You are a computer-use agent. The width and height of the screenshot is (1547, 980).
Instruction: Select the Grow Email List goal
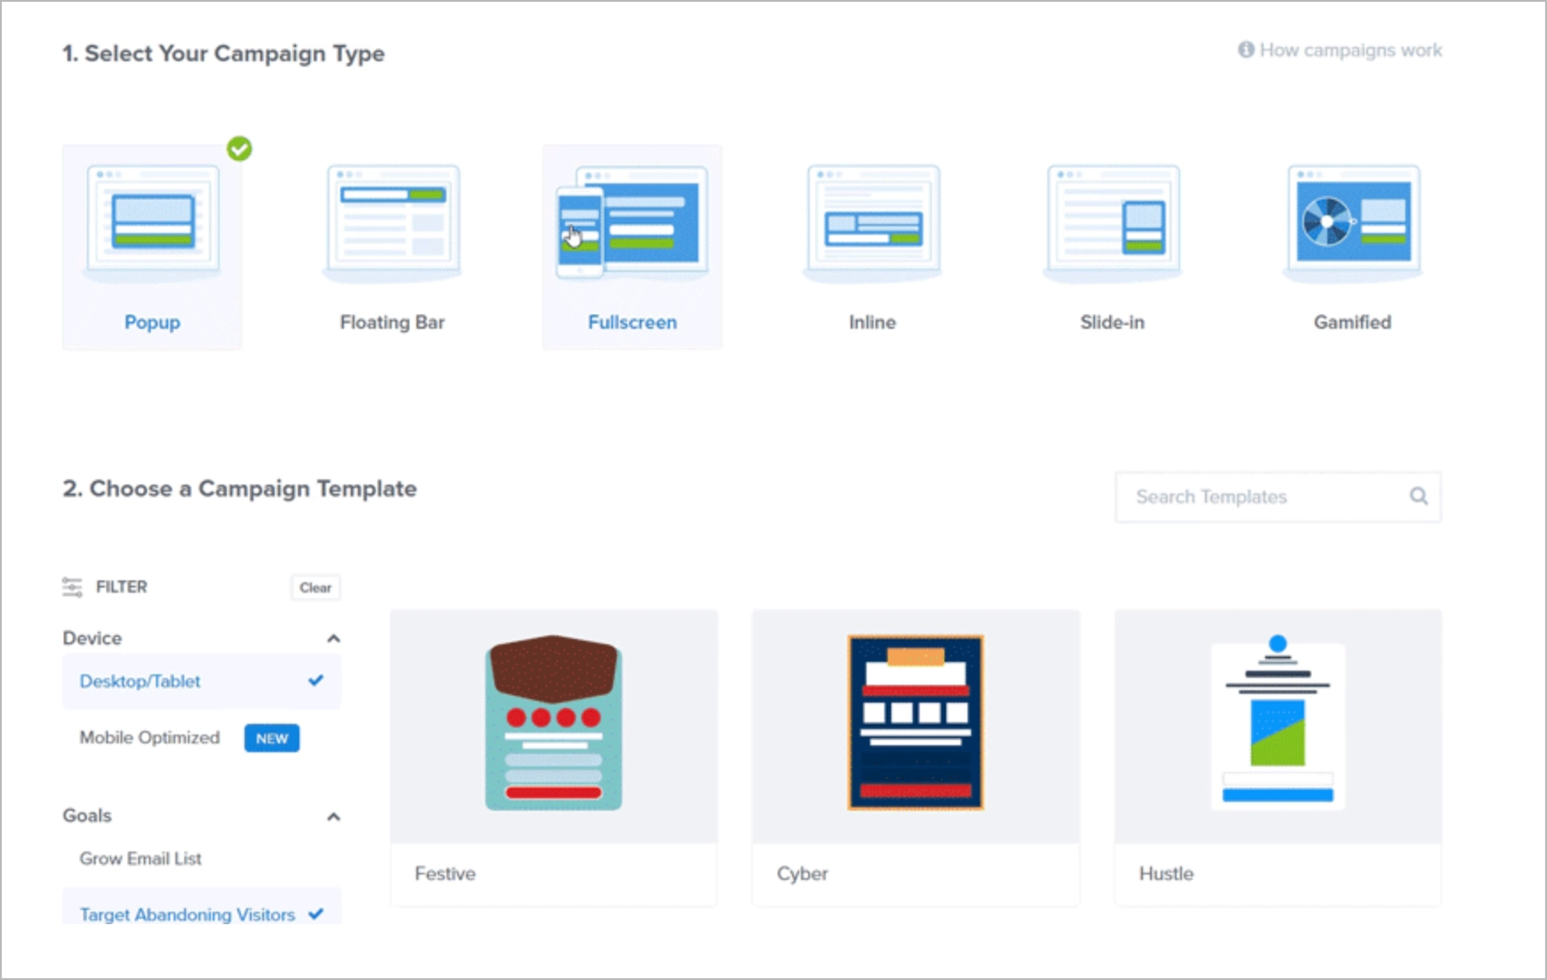tap(140, 858)
